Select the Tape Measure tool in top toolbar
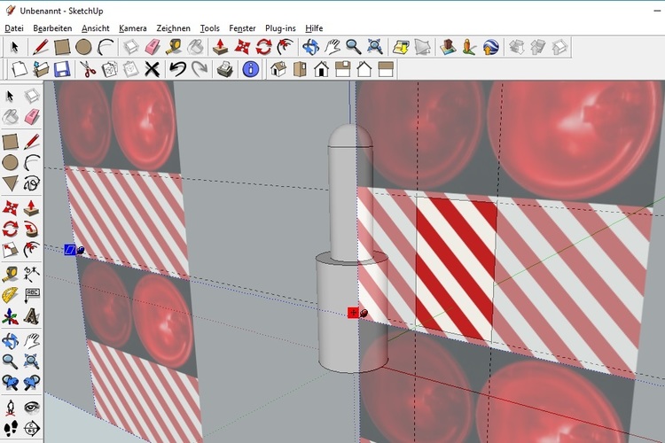Image resolution: width=665 pixels, height=443 pixels. tap(174, 47)
